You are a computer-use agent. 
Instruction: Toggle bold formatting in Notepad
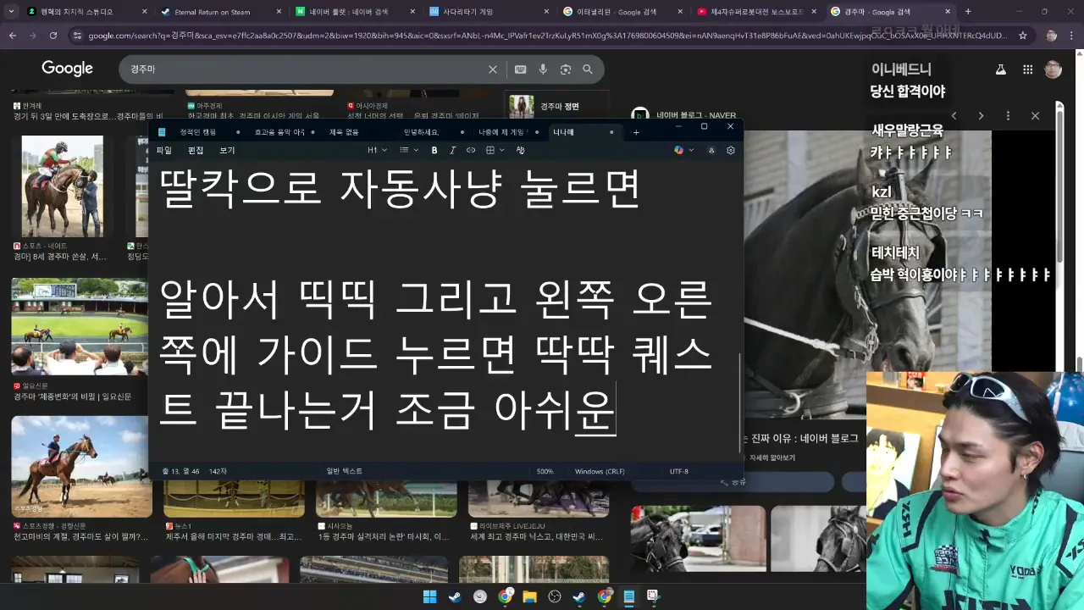pyautogui.click(x=434, y=150)
